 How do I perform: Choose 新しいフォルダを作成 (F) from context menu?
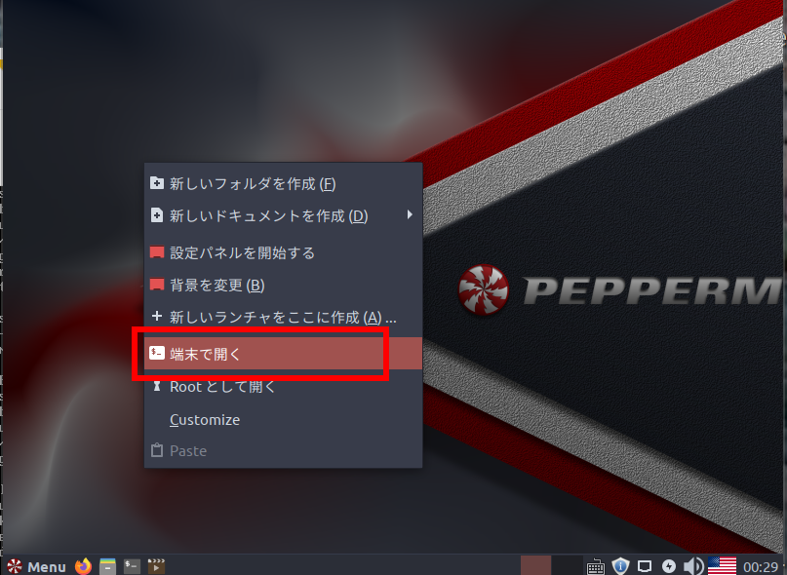(283, 183)
